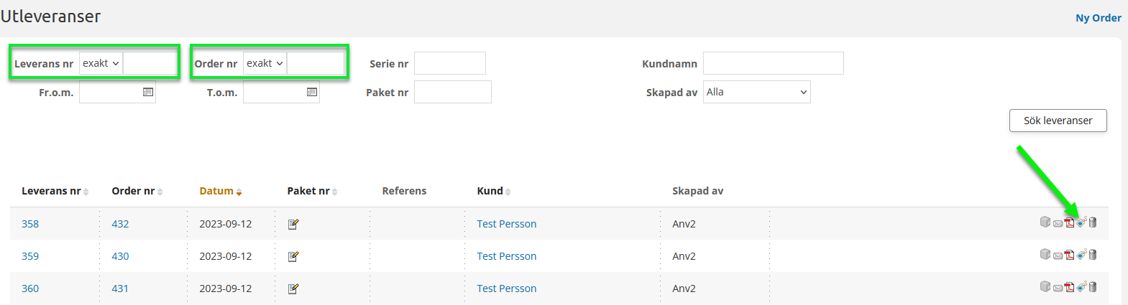Click the envelope icon for delivery 358
Screen dimensions: 1128x305
click(1058, 223)
